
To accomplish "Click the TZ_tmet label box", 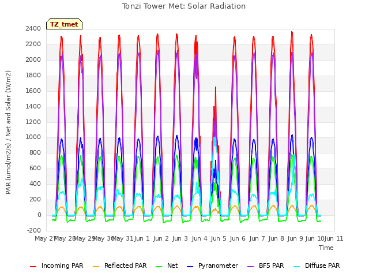I will (64, 24).
